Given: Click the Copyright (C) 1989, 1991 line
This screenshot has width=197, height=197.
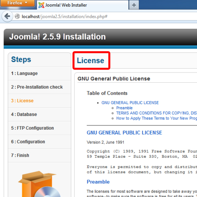Looking at the screenshot, I should pos(142,151).
